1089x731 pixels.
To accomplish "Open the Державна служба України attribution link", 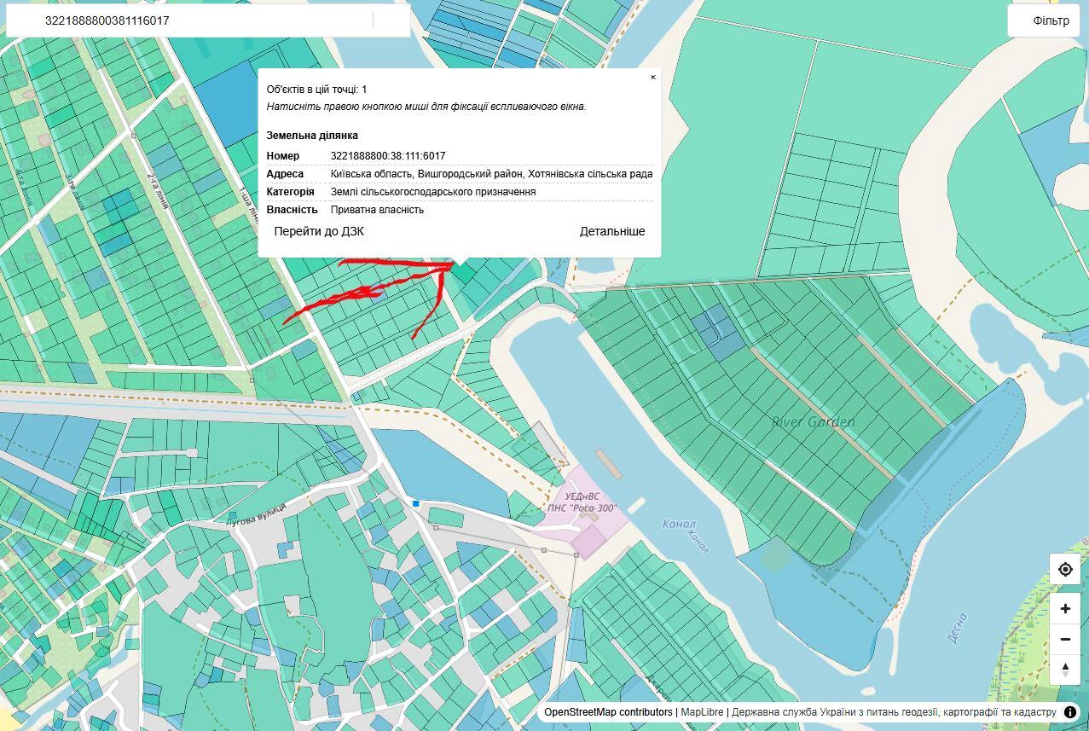I will [893, 712].
